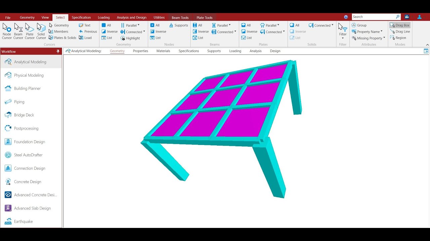
Task: Click Highlight in Geometry group
Action: pyautogui.click(x=130, y=38)
